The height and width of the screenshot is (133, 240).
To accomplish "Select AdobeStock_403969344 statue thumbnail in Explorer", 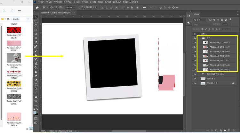I will (x=14, y=58).
